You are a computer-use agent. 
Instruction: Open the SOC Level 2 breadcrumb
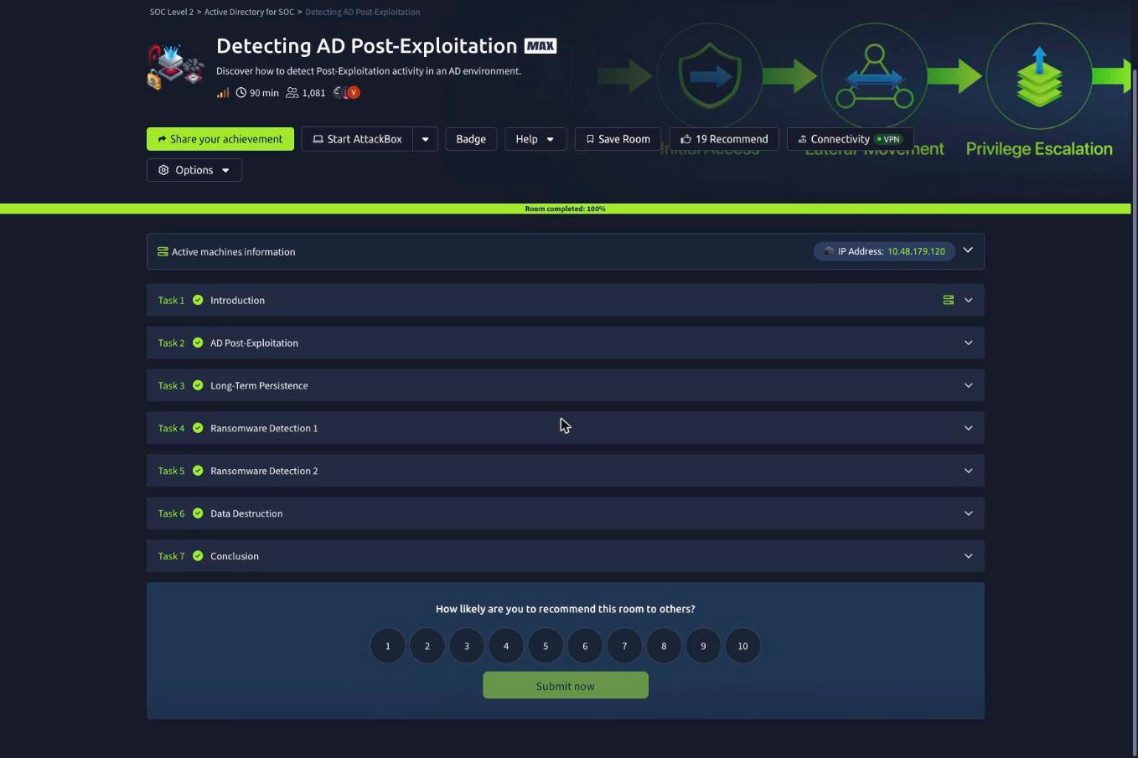click(172, 12)
